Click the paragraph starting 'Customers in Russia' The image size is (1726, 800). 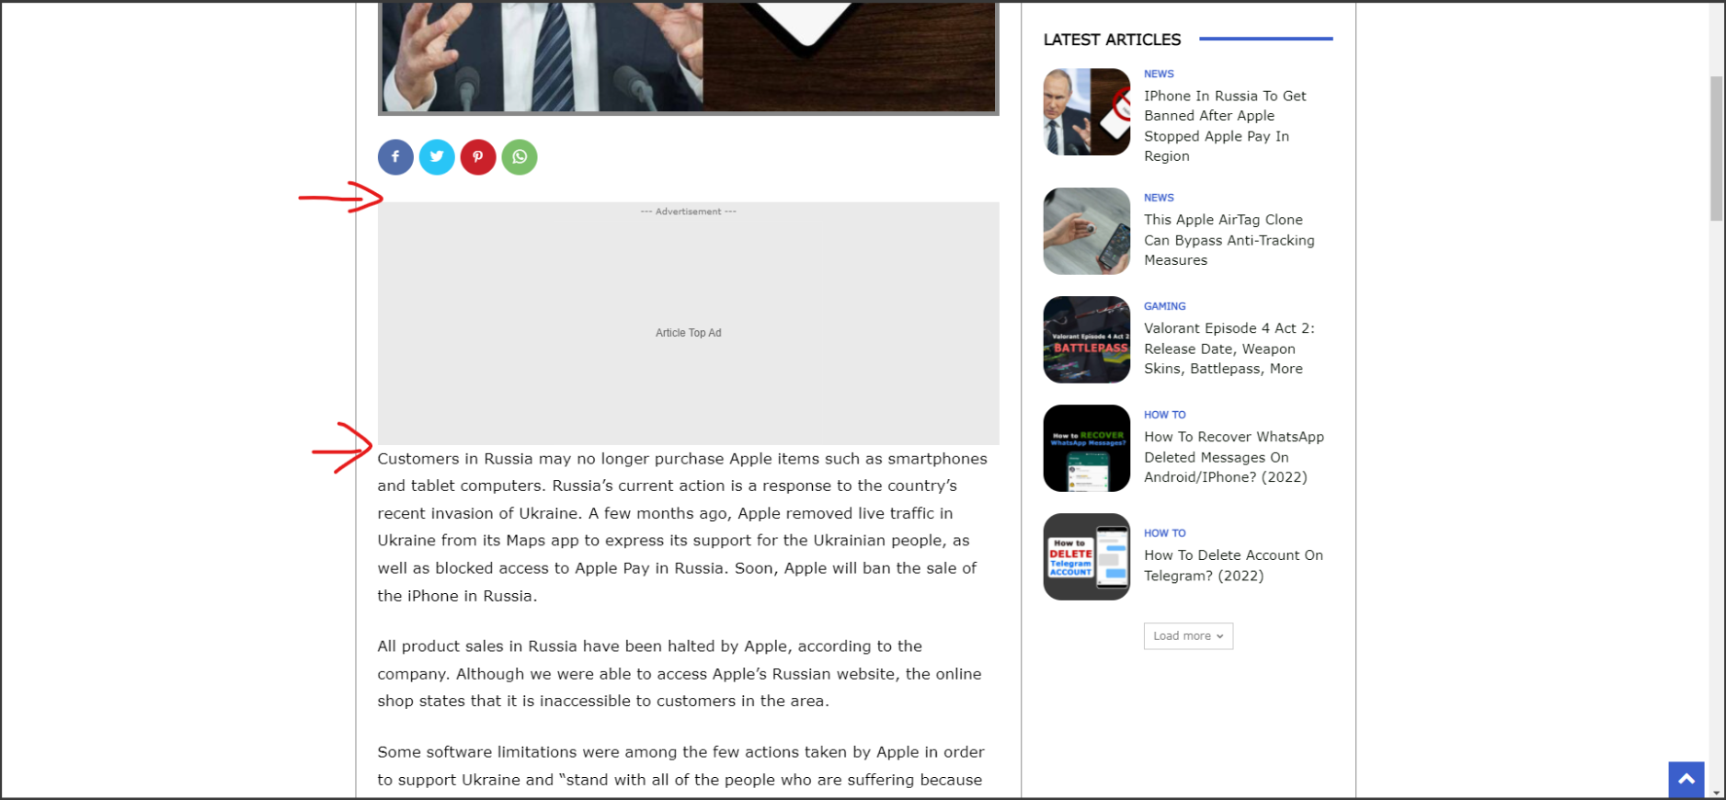click(x=683, y=527)
